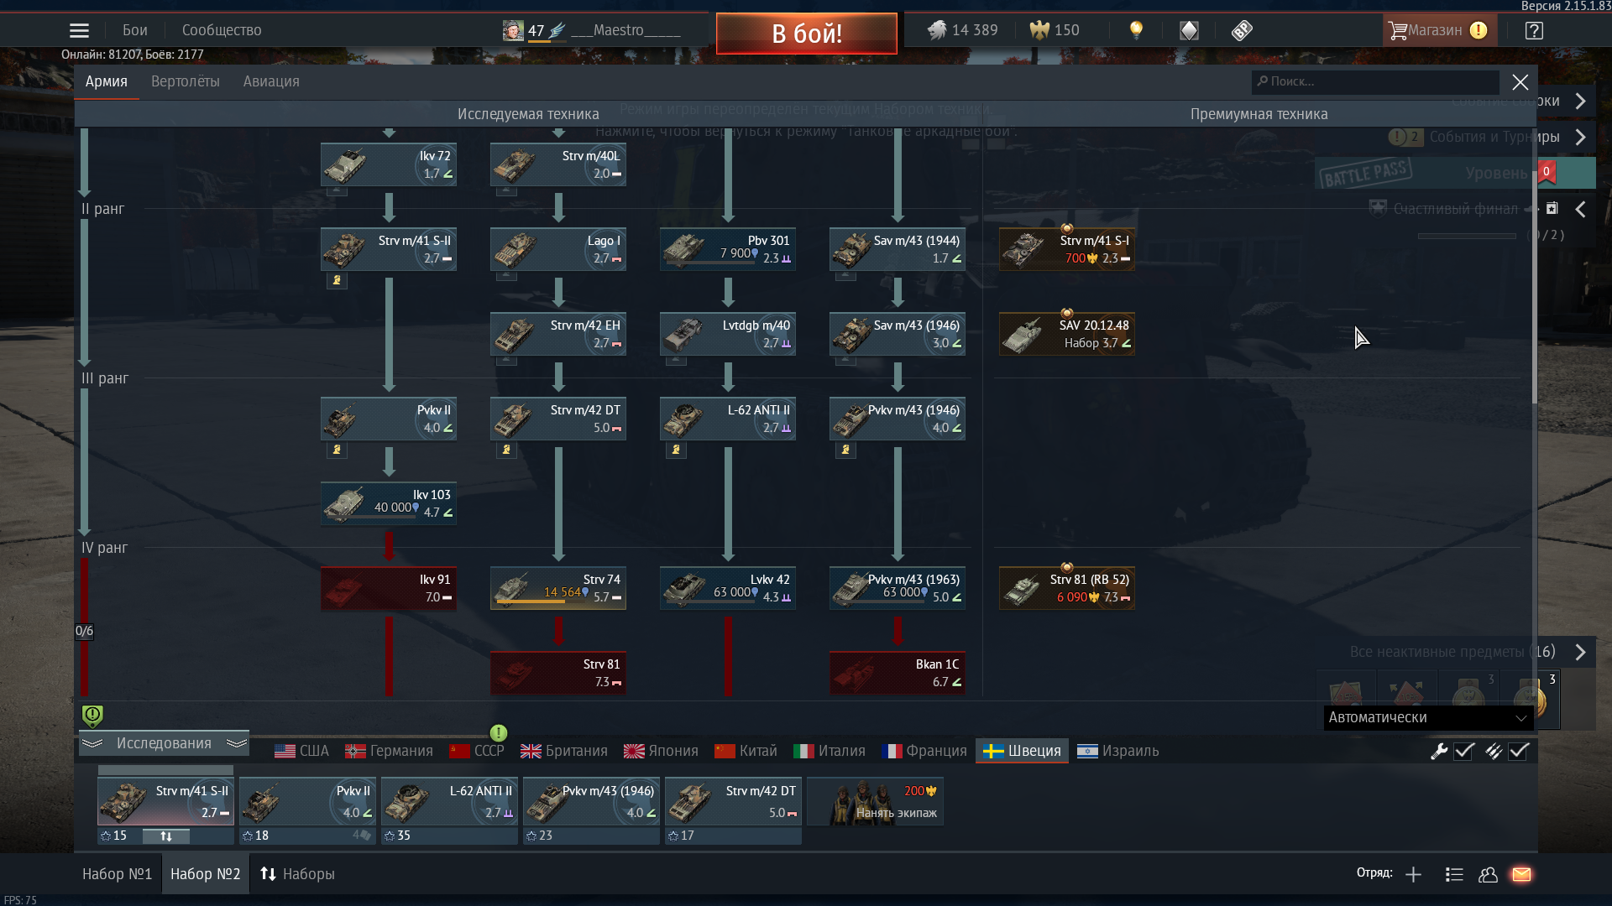
Task: Collapse Счастливый финал side arrow
Action: coord(1581,210)
